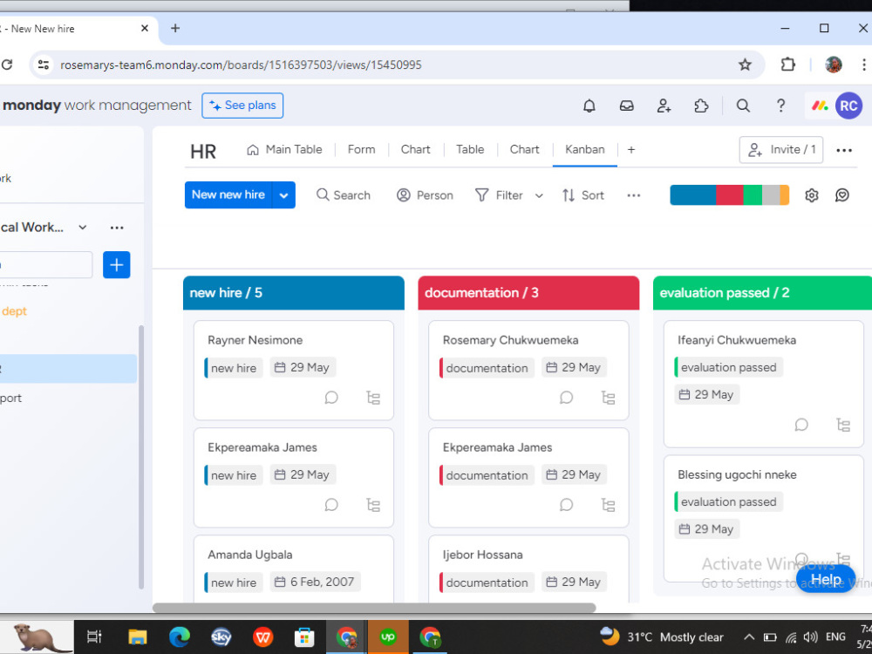This screenshot has height=654, width=872.
Task: Open the apps puzzle-piece icon
Action: 701,106
